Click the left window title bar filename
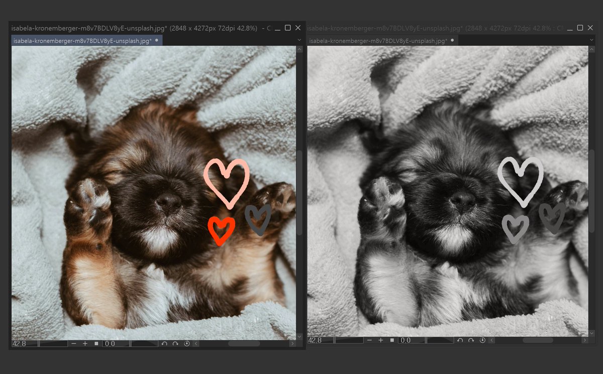The width and height of the screenshot is (603, 374). coord(89,28)
